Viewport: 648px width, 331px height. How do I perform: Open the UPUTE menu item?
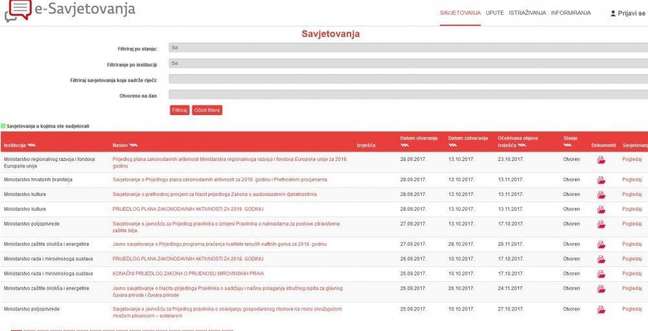point(494,13)
